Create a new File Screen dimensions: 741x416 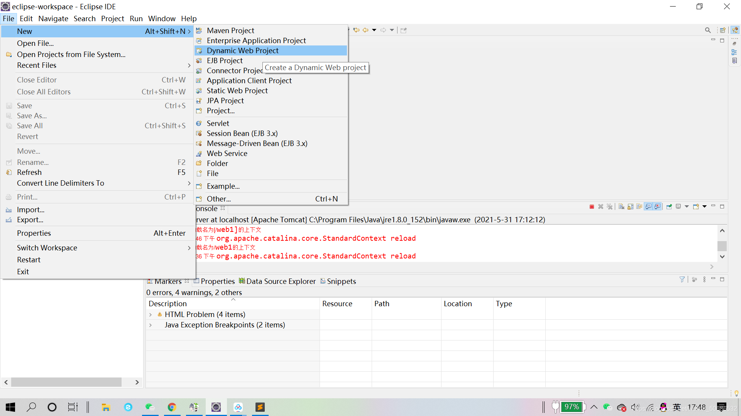(x=271, y=173)
